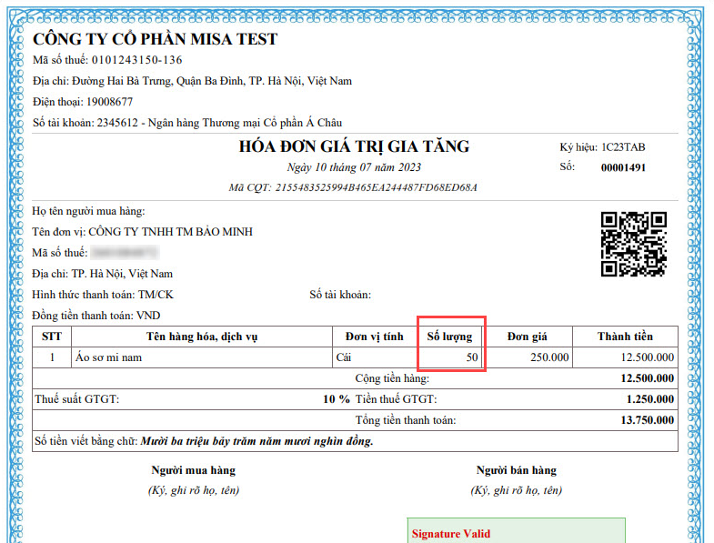The height and width of the screenshot is (543, 714).
Task: Click the quantity value 50
Action: [471, 357]
